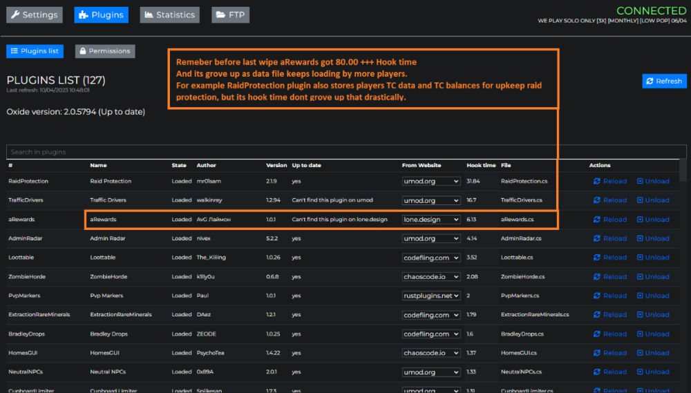Refresh the plugins list
Viewport: 691px width, 393px height.
pyautogui.click(x=664, y=81)
